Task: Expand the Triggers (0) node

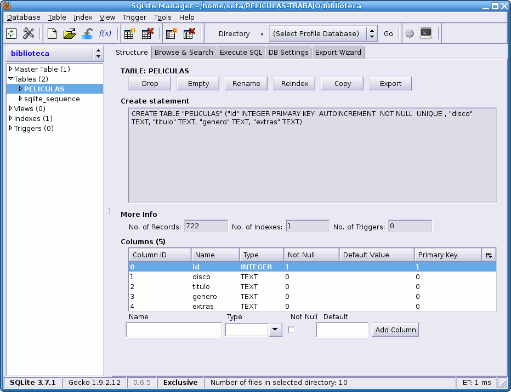Action: click(x=11, y=128)
